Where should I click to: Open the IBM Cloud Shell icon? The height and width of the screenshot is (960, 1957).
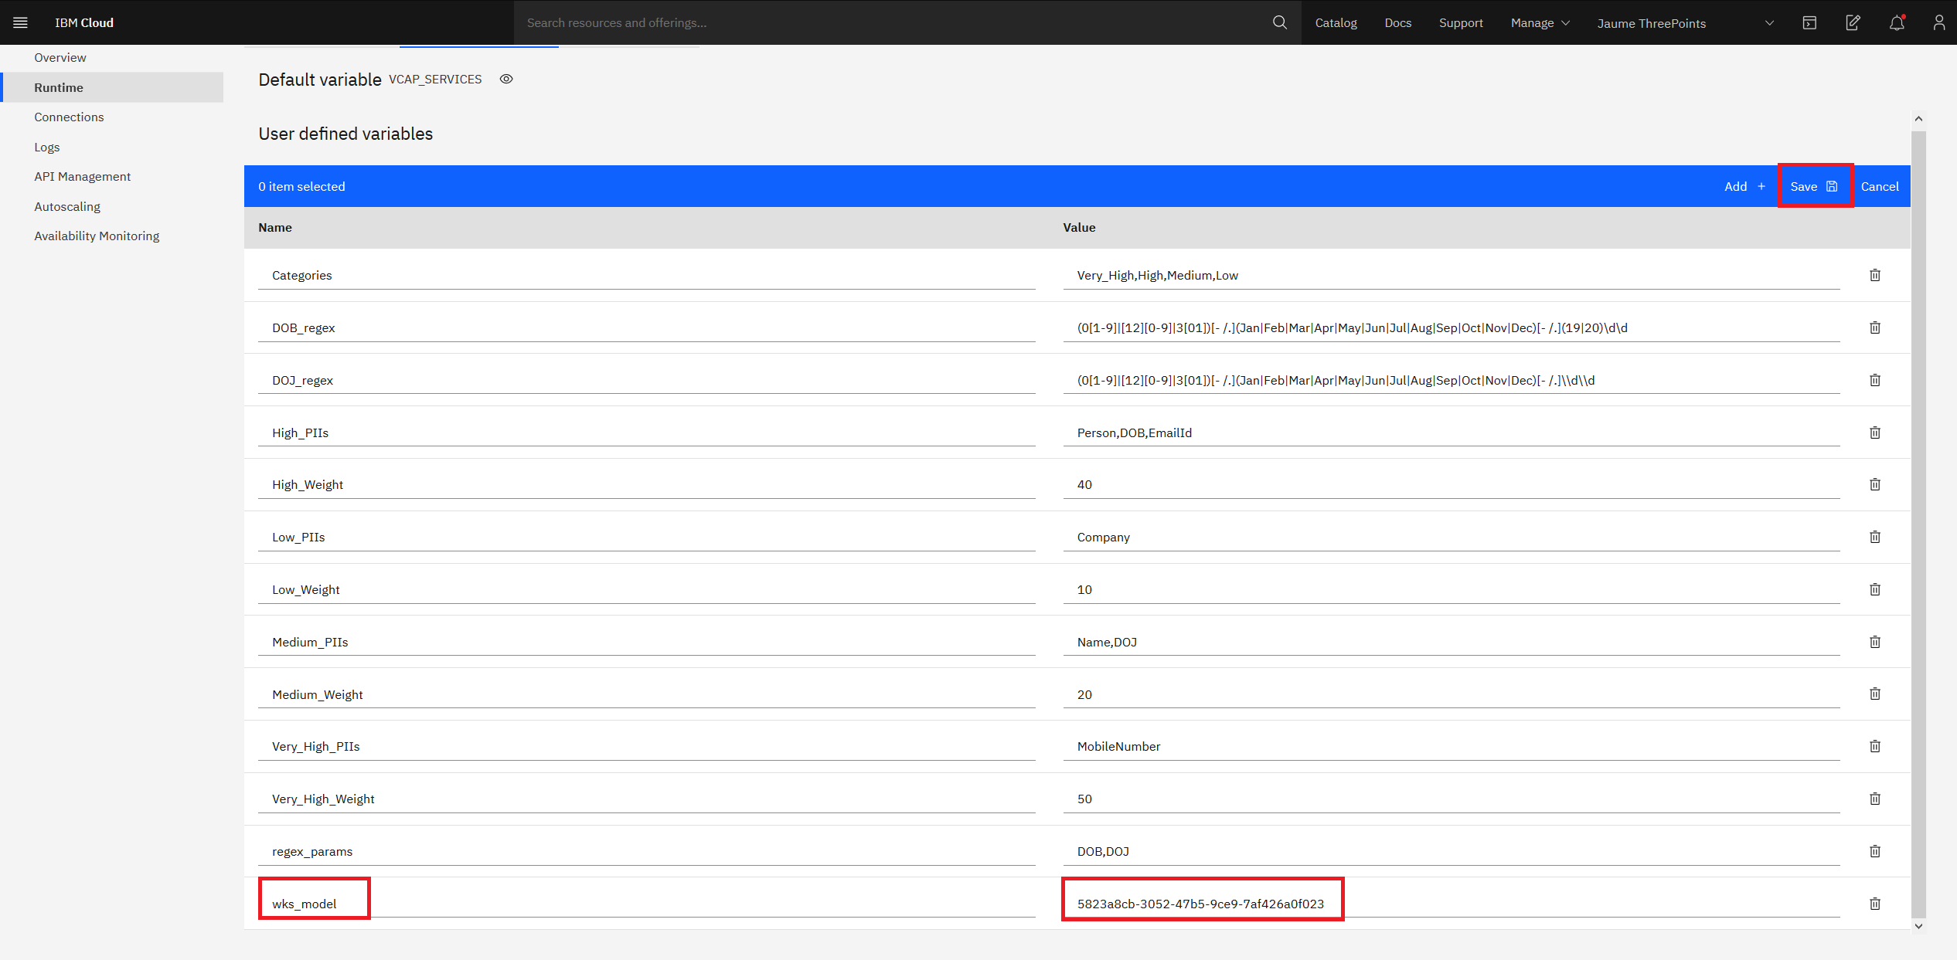(x=1809, y=22)
